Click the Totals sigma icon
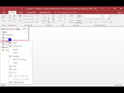The height and width of the screenshot is (93, 124). [x=53, y=16]
